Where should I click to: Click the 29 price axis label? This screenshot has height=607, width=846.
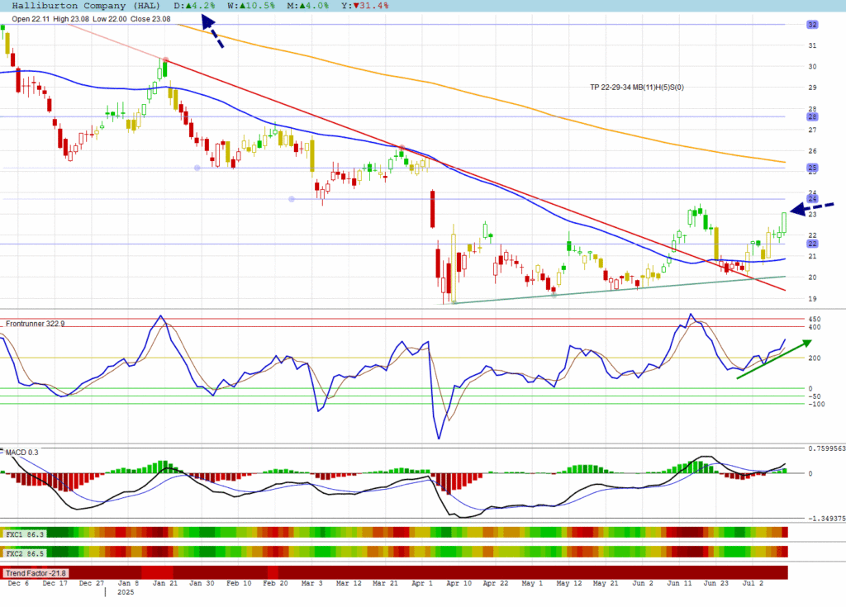(812, 88)
